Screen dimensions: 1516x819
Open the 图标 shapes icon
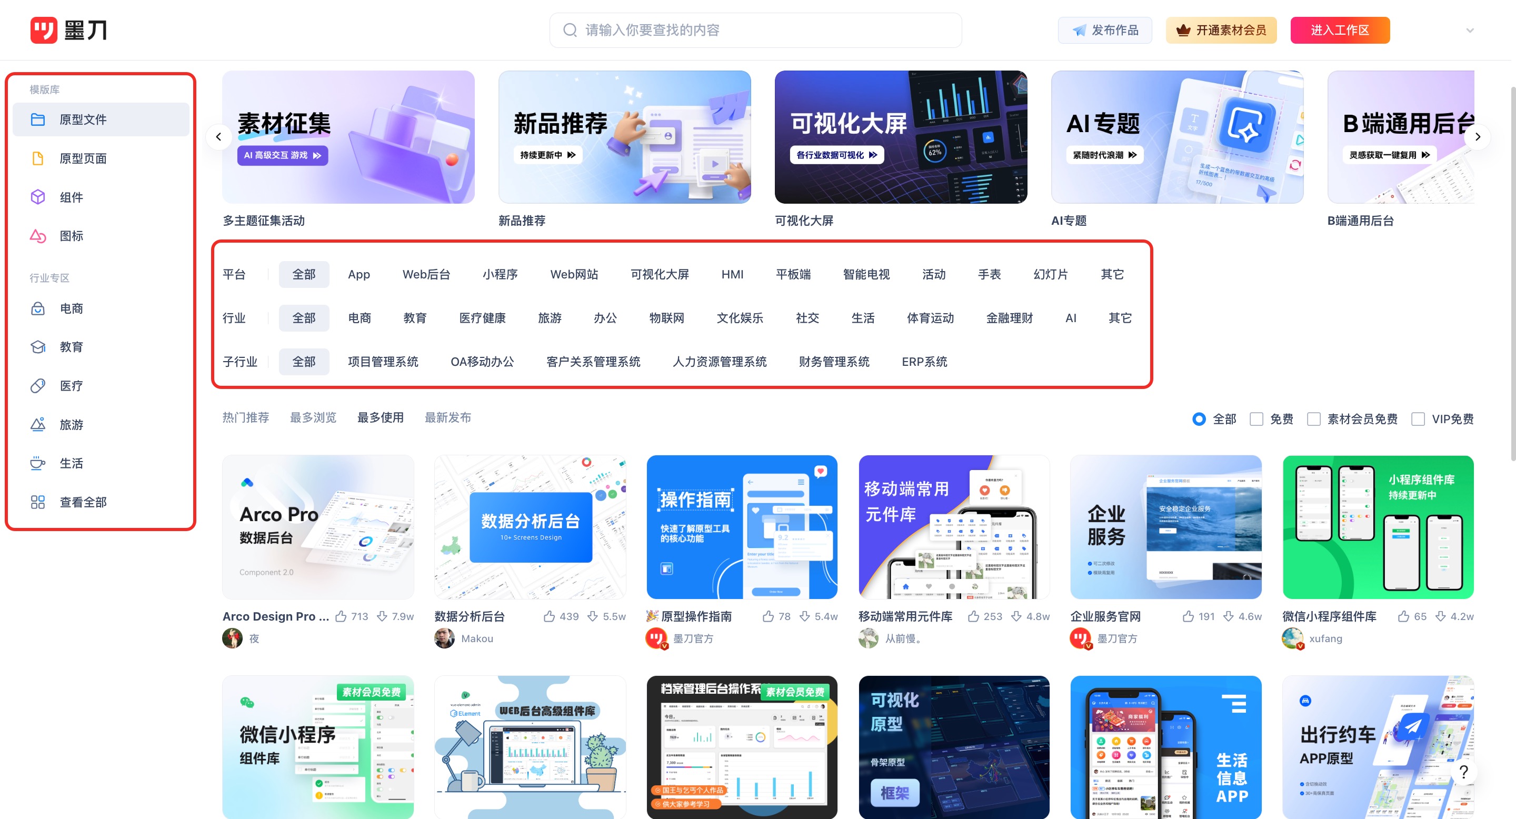[x=38, y=236]
